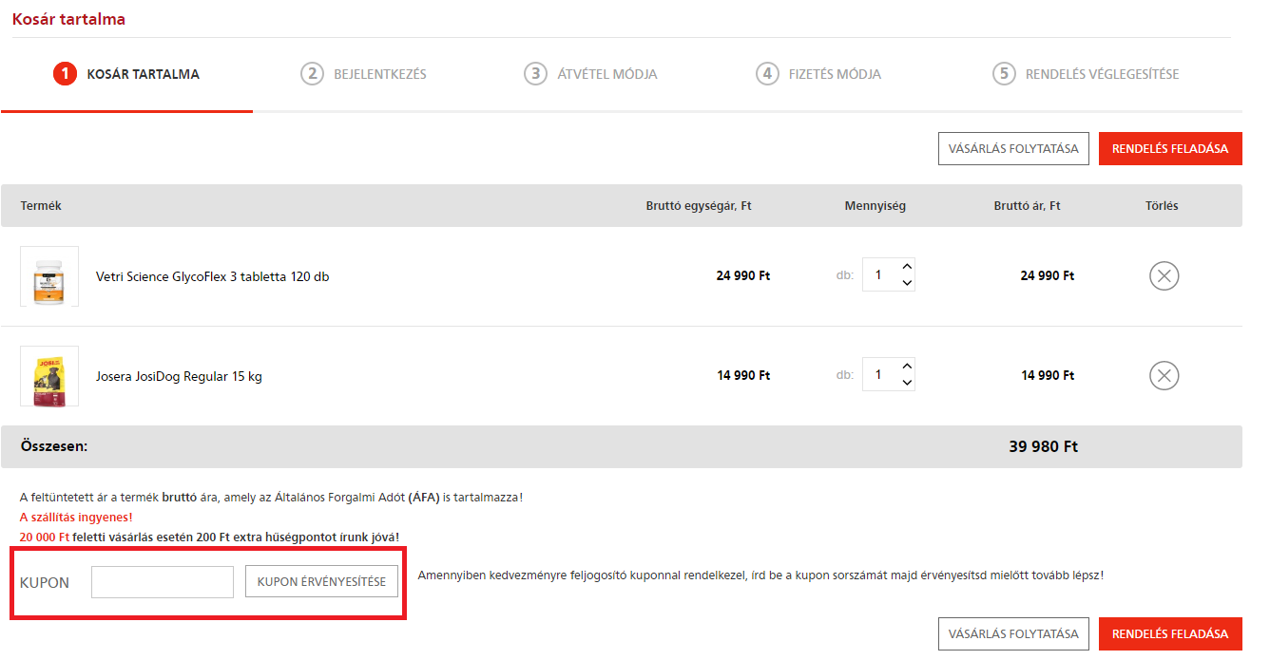Click the Mennyiség column header

(875, 206)
